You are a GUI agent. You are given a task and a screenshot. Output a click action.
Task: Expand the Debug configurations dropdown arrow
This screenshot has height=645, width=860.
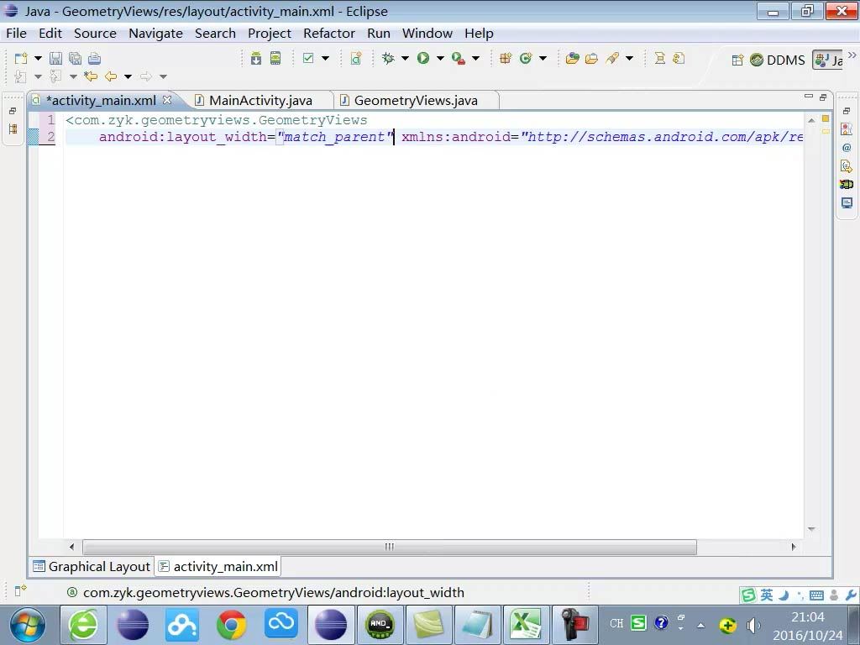(x=405, y=58)
